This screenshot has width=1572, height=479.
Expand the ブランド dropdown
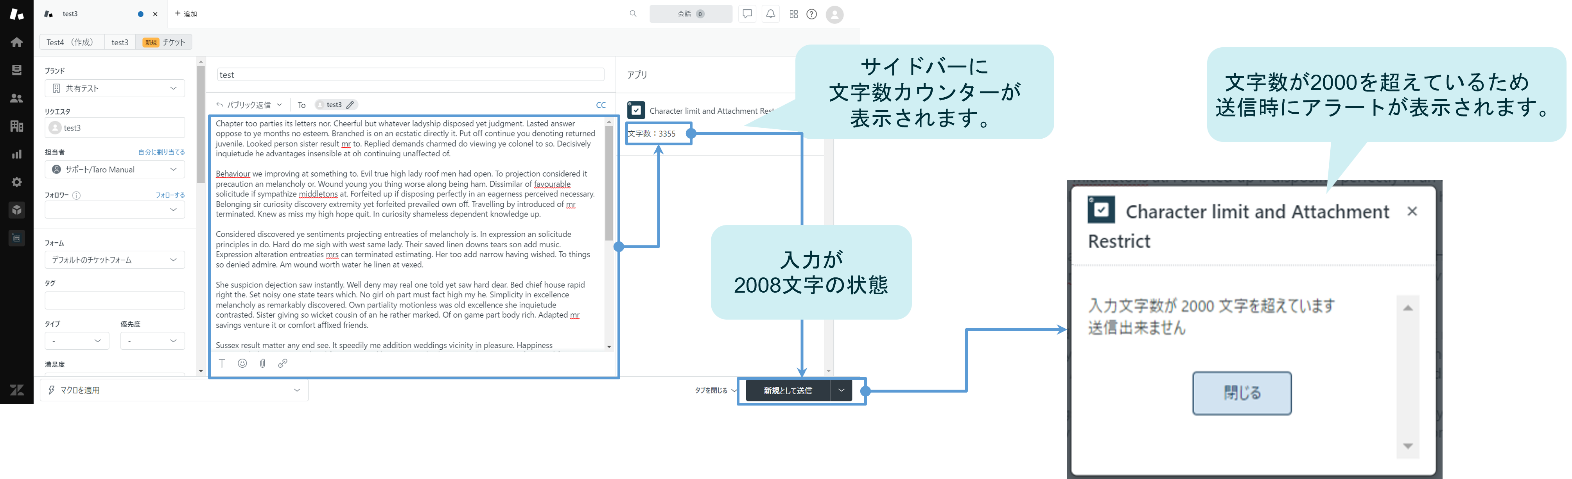(x=115, y=88)
